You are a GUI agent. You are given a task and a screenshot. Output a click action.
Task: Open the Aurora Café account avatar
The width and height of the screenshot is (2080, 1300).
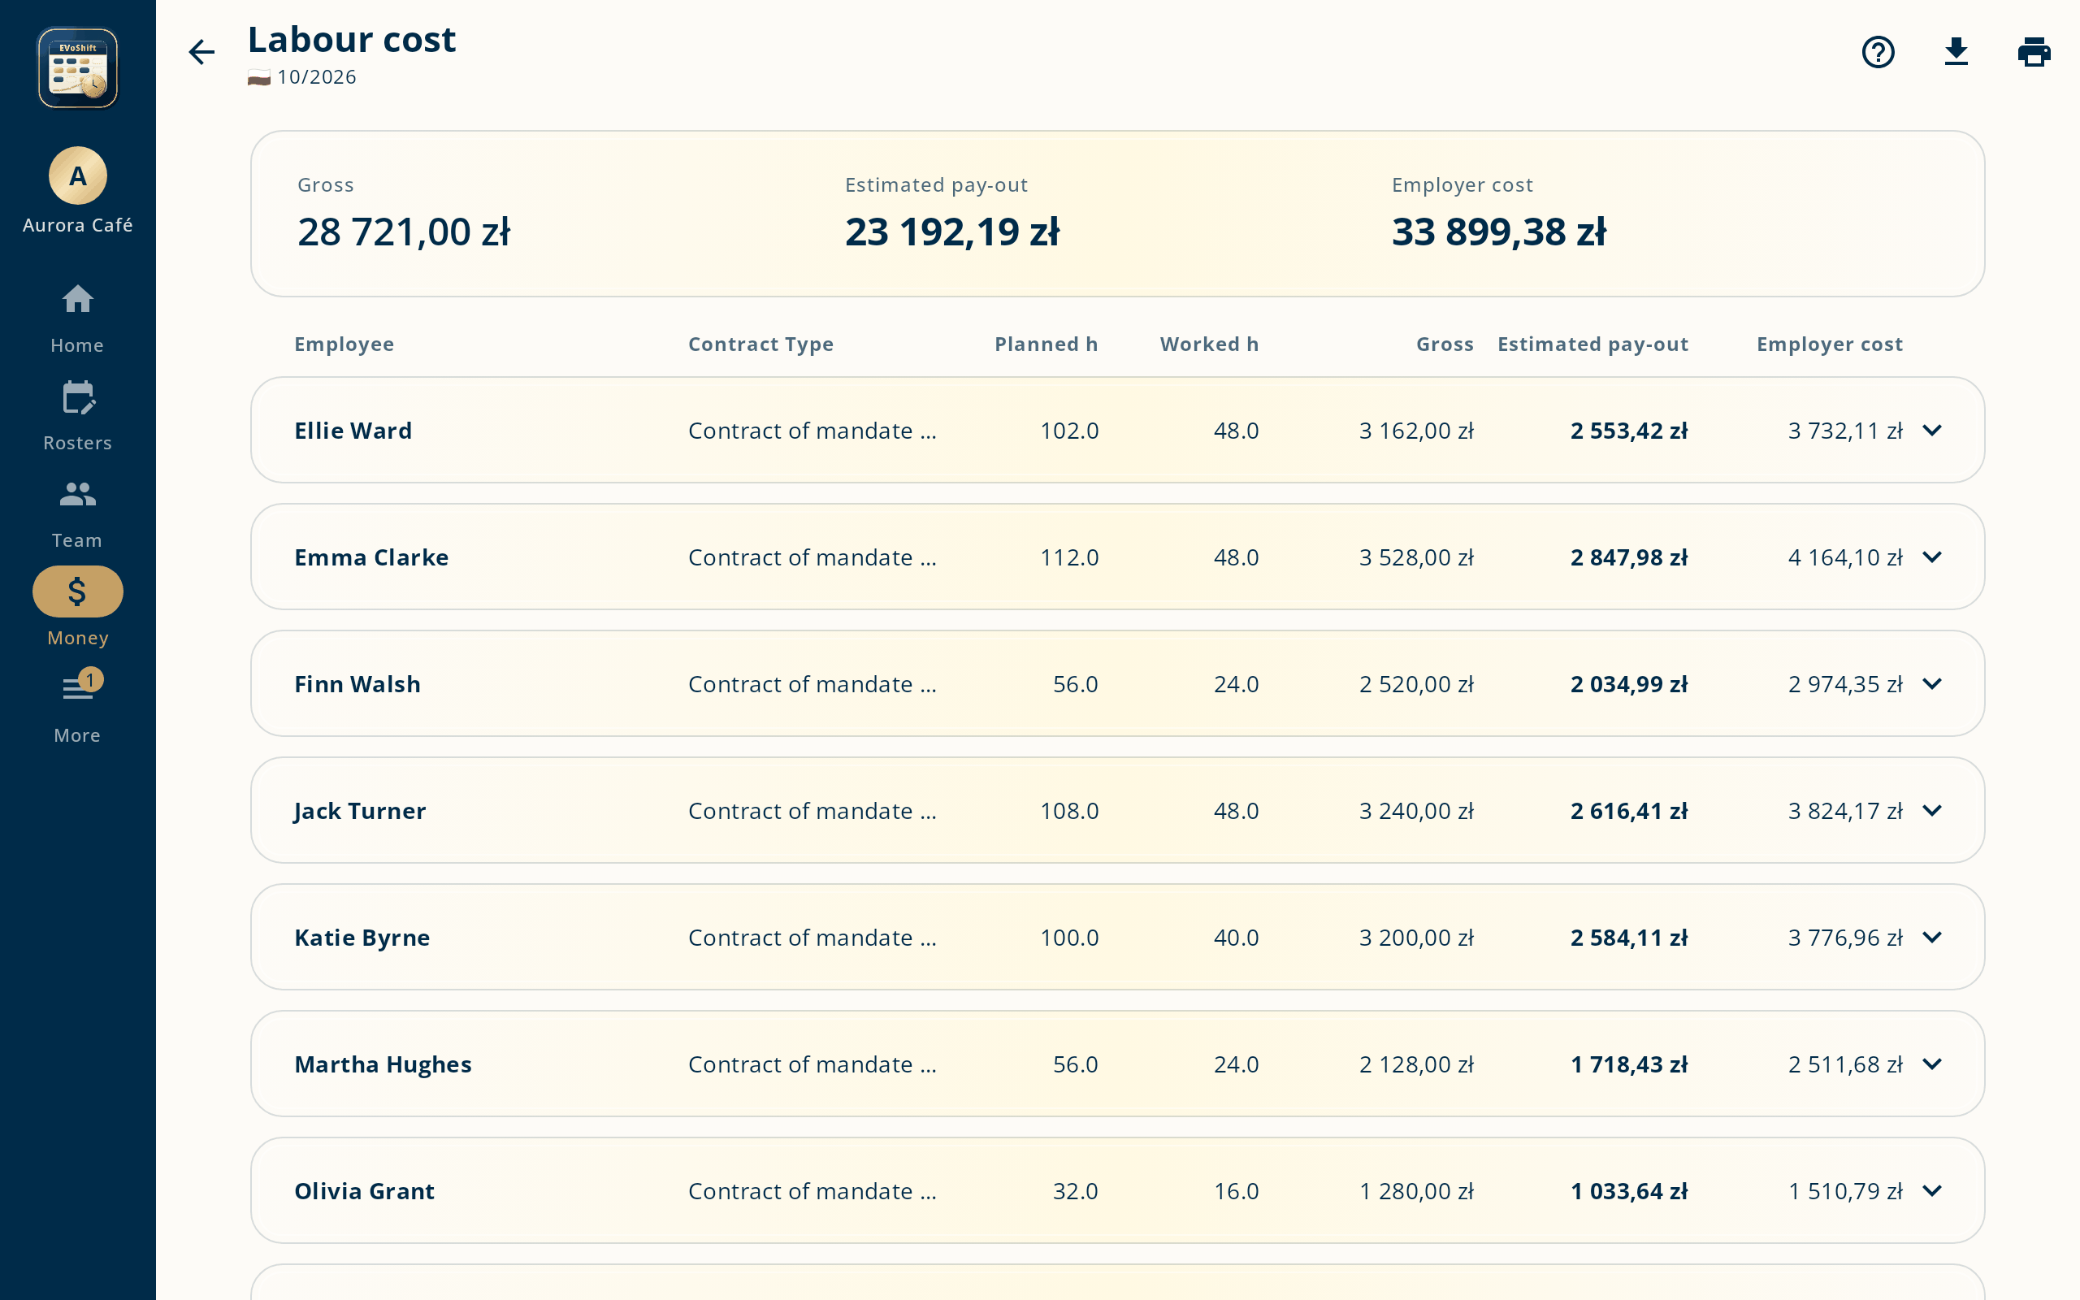click(x=77, y=175)
